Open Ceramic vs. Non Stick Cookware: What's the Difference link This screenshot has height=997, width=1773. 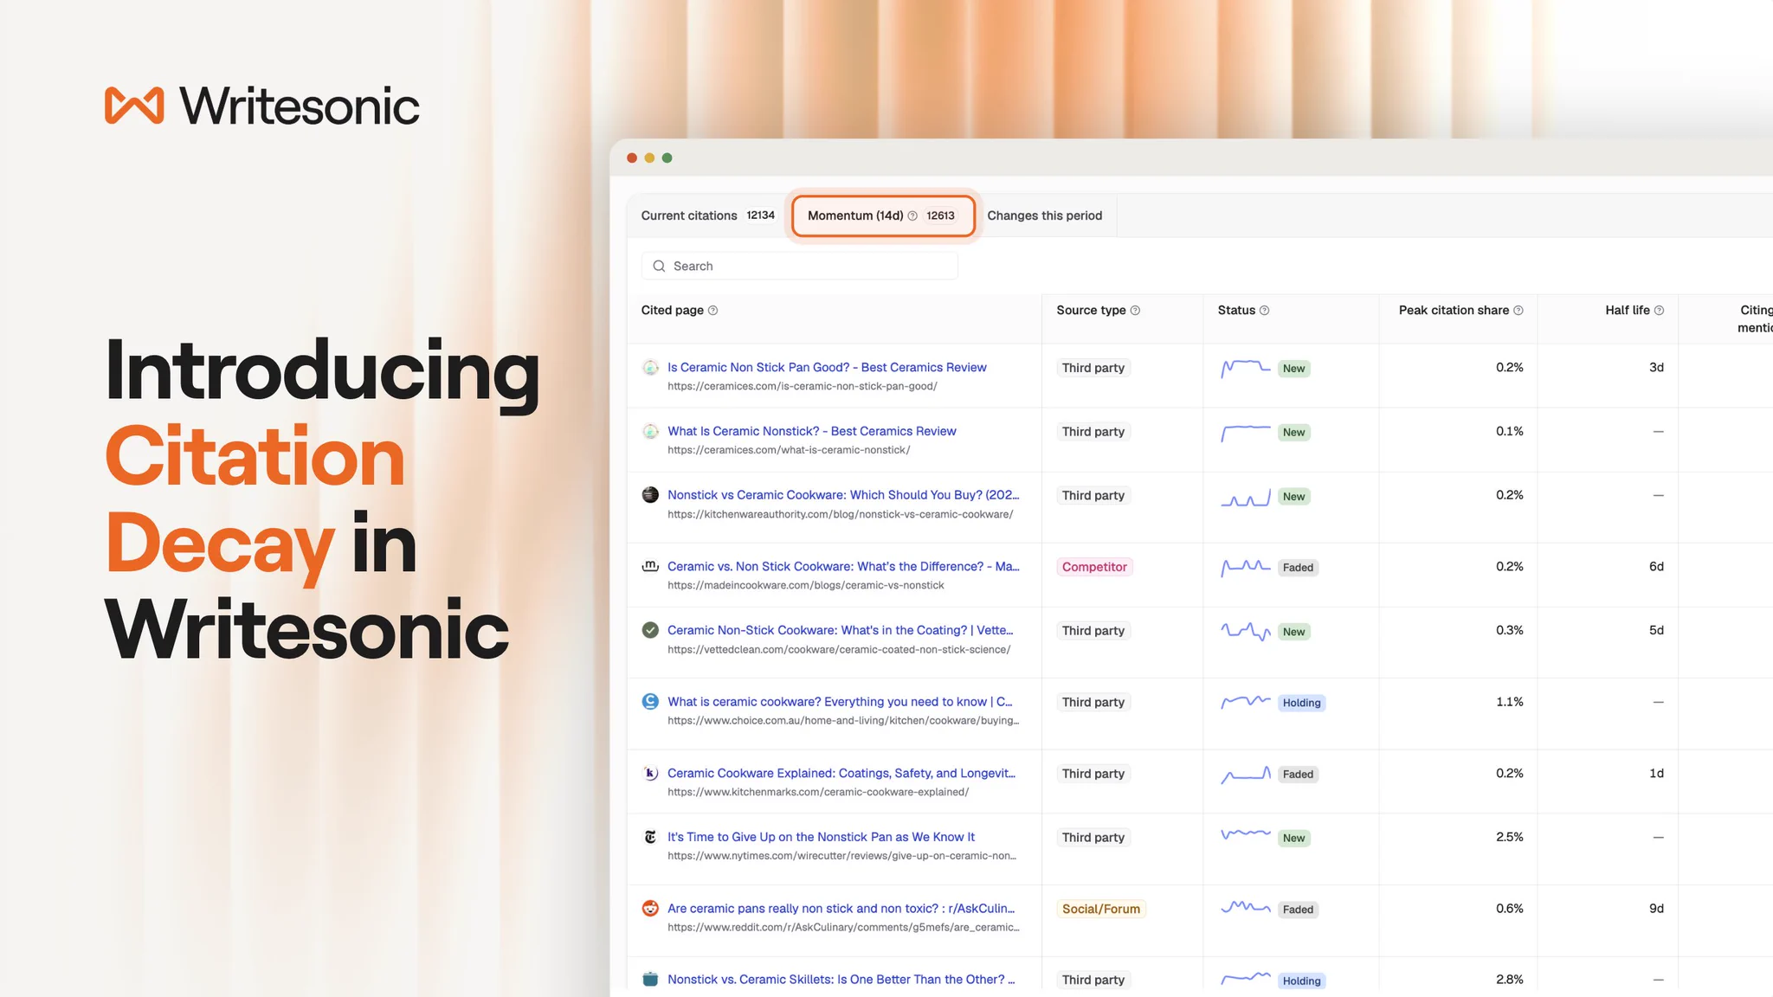843,567
